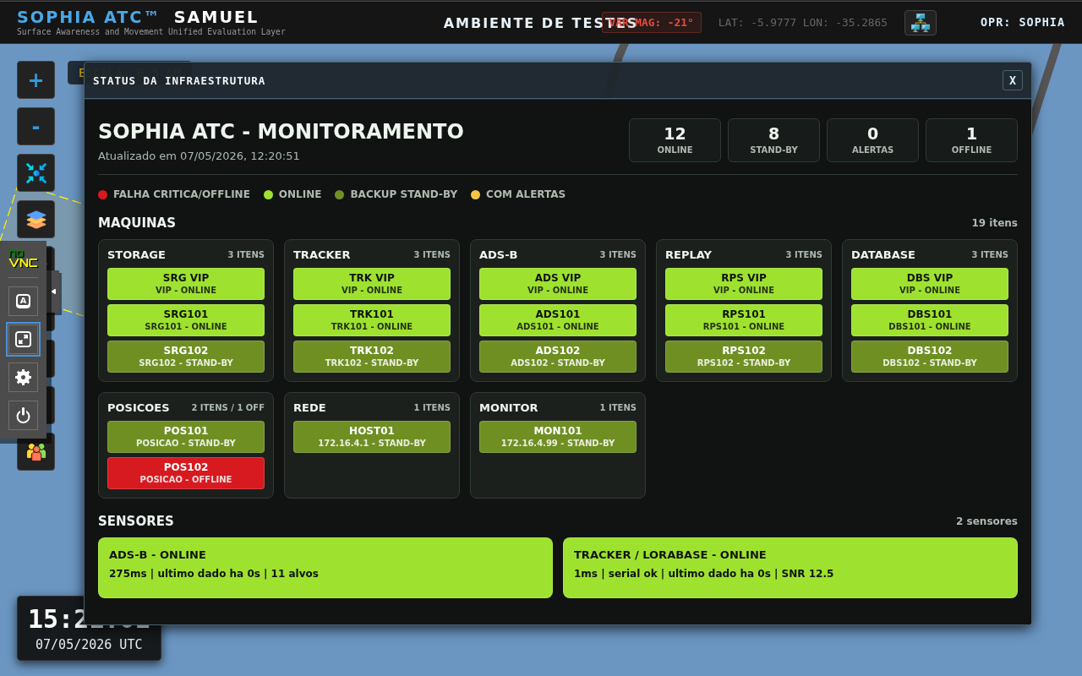Viewport: 1082px width, 676px height.
Task: Click the REDE group header
Action: (309, 407)
